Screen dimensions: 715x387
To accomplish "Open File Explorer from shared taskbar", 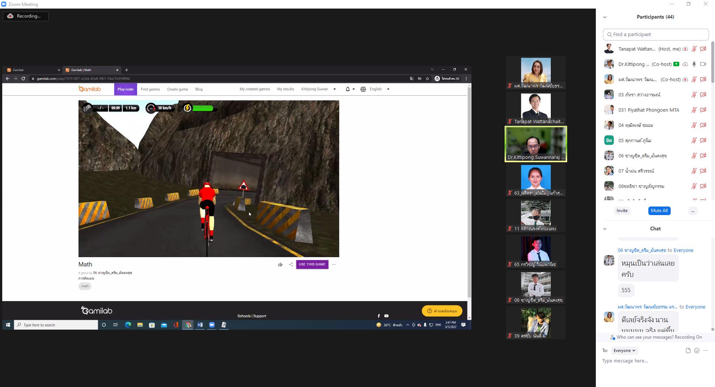I will (140, 325).
